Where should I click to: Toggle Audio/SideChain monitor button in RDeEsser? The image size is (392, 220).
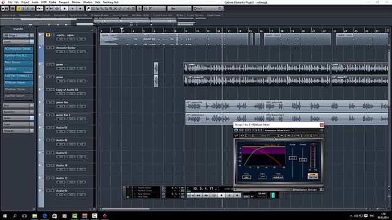pyautogui.click(x=312, y=176)
